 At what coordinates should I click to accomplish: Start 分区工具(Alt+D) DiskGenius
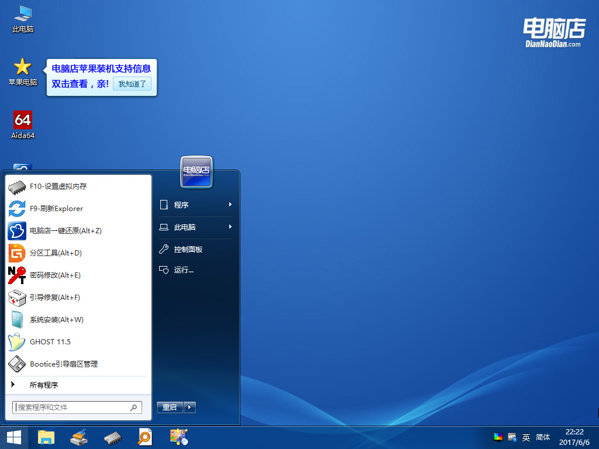[x=78, y=253]
